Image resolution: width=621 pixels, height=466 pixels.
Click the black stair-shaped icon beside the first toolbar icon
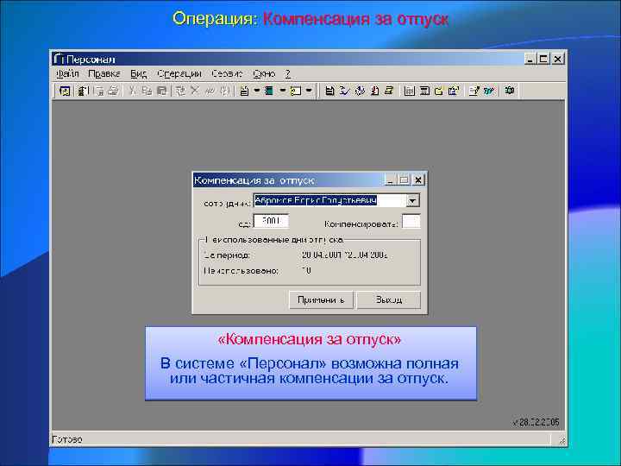83,91
